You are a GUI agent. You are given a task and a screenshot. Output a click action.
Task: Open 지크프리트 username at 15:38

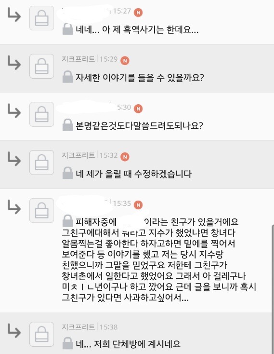(78, 327)
